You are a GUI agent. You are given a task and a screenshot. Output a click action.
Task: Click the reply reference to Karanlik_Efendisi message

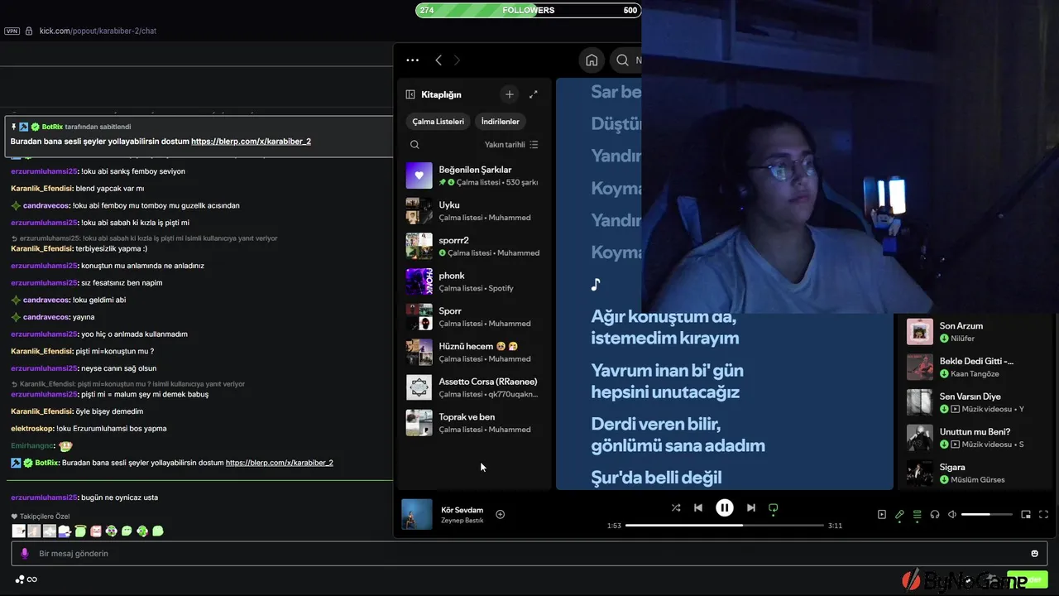point(128,384)
